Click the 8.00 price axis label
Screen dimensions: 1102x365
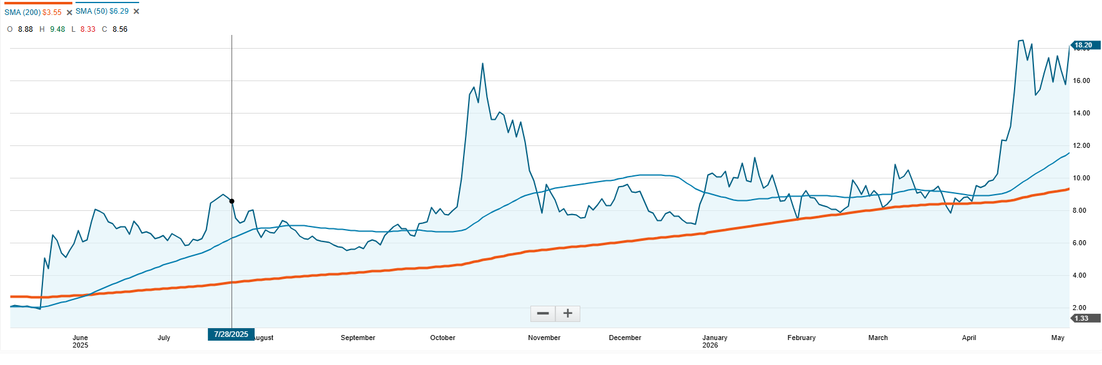click(x=1080, y=210)
